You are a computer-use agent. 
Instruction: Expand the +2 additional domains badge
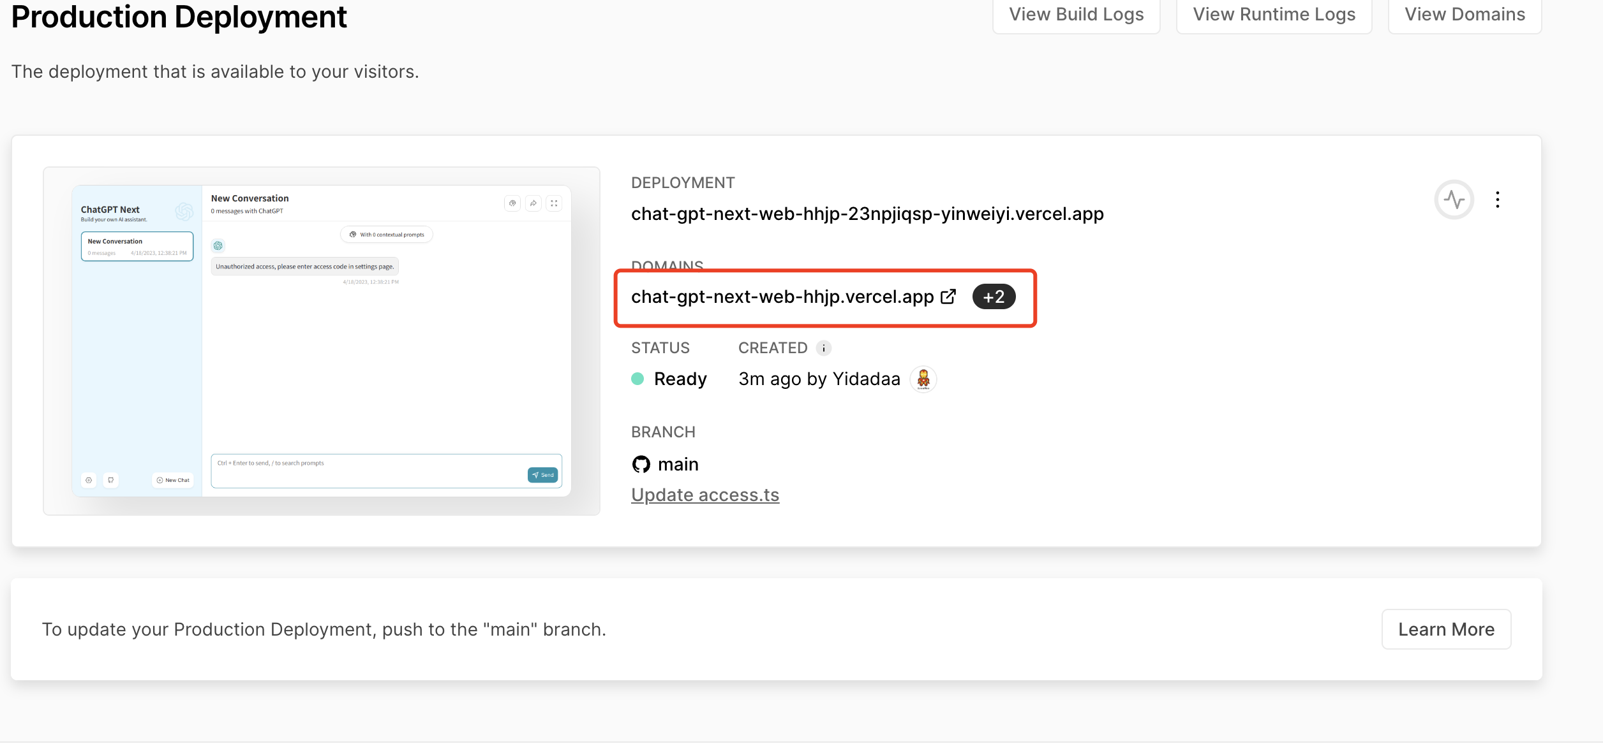(994, 296)
